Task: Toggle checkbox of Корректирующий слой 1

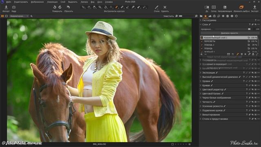Action: click(202, 38)
